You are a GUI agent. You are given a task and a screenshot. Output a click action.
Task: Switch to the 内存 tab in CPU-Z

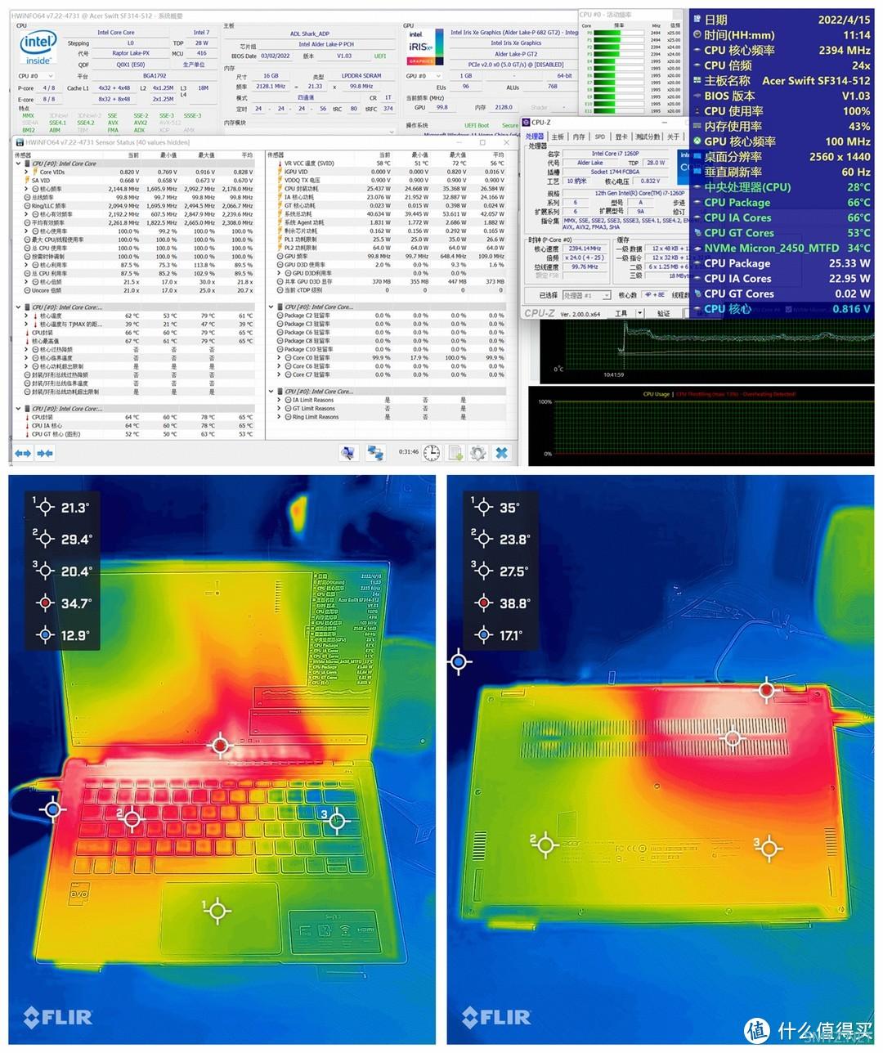click(579, 137)
